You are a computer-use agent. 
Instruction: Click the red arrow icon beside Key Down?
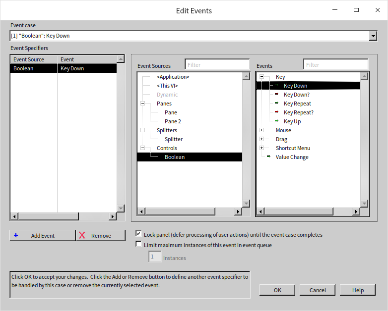(276, 95)
